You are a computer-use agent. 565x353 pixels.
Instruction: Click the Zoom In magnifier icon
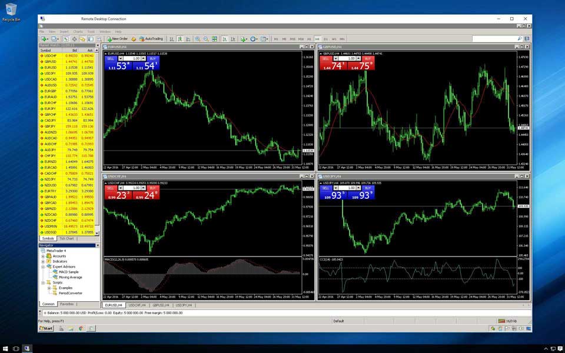198,39
